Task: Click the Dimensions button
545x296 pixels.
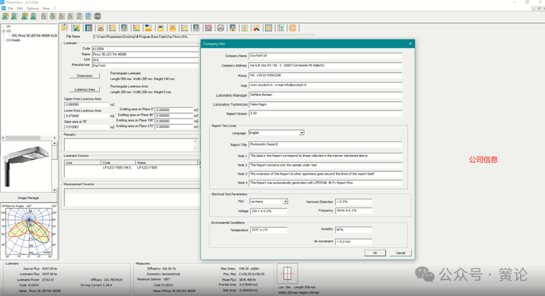Action: click(85, 75)
